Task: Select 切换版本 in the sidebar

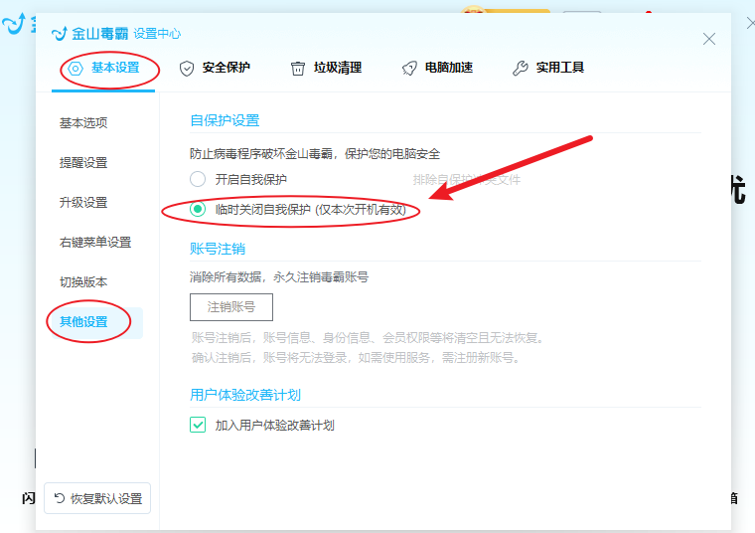Action: pos(83,282)
